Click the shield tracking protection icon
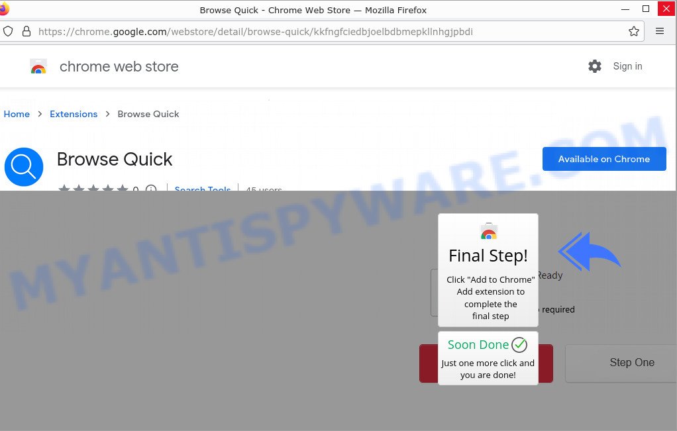677x431 pixels. coord(8,31)
